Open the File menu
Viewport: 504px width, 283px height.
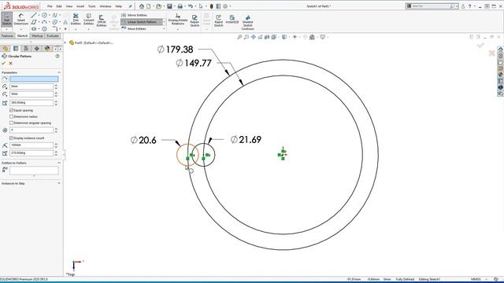(x=50, y=6)
